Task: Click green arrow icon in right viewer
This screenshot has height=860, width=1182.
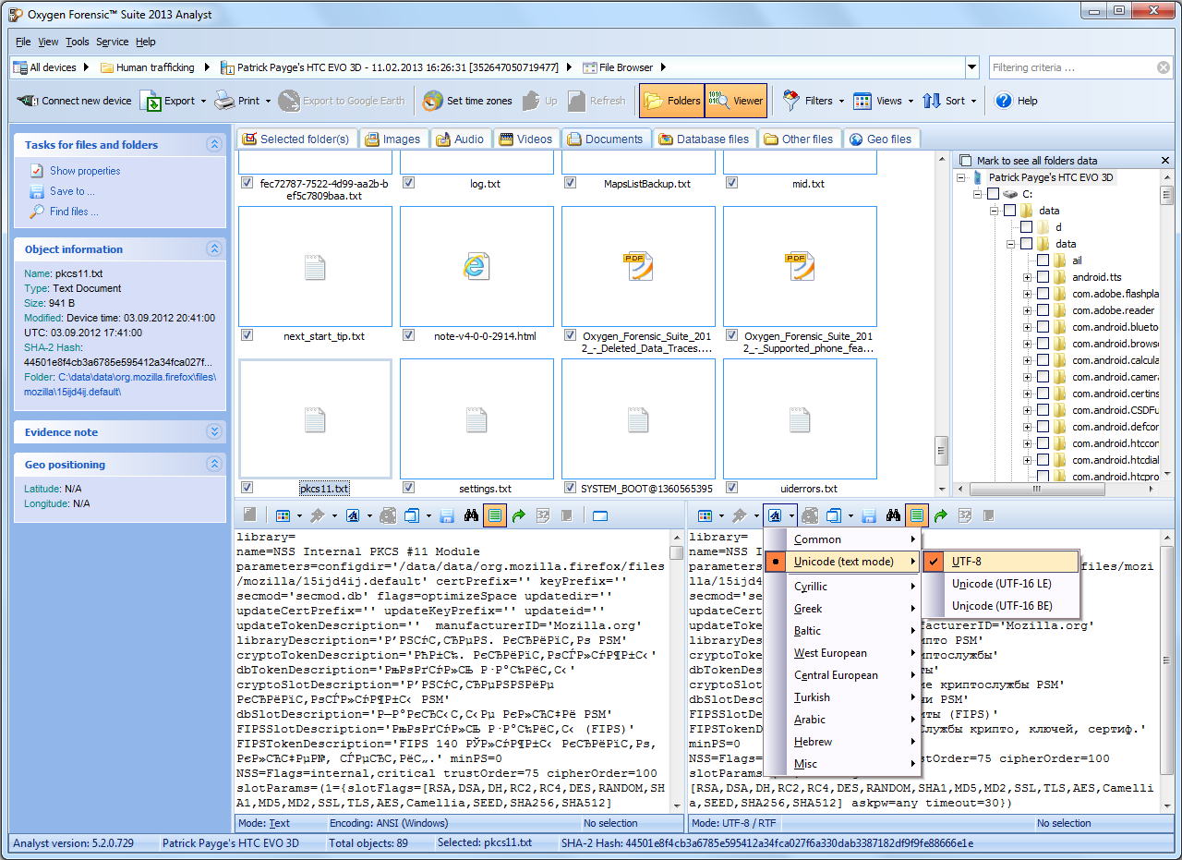Action: click(x=941, y=515)
